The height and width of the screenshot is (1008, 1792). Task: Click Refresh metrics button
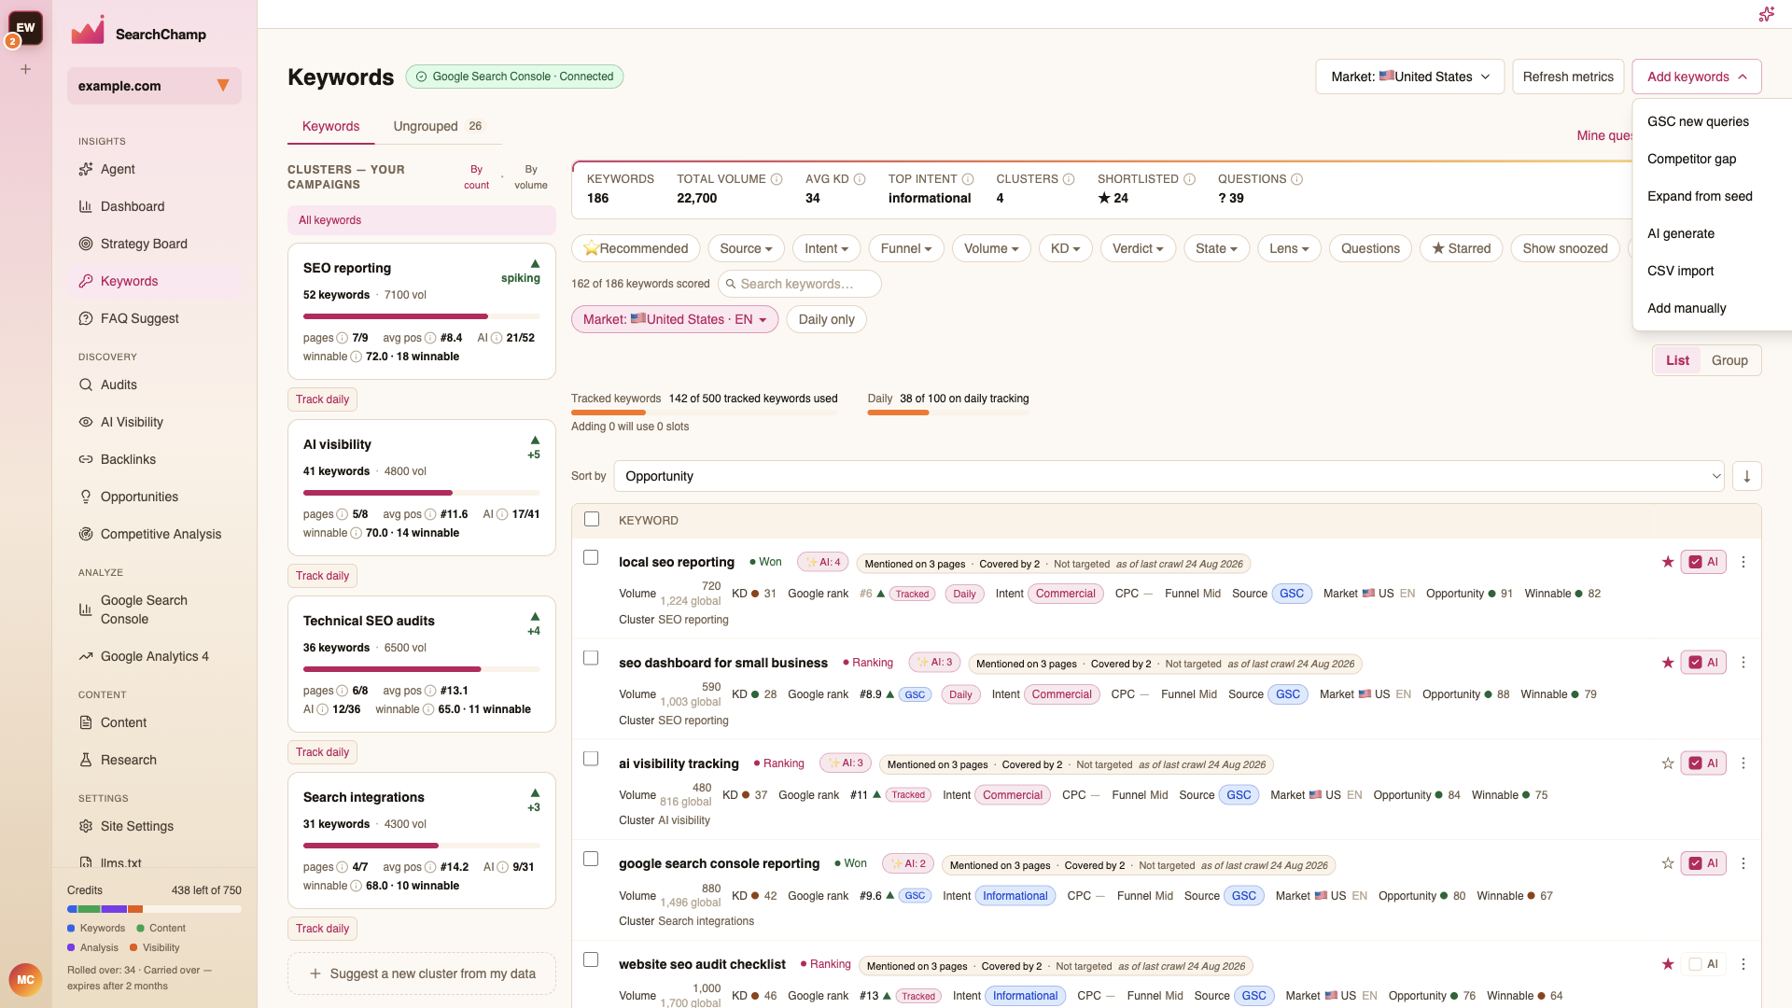[1568, 77]
